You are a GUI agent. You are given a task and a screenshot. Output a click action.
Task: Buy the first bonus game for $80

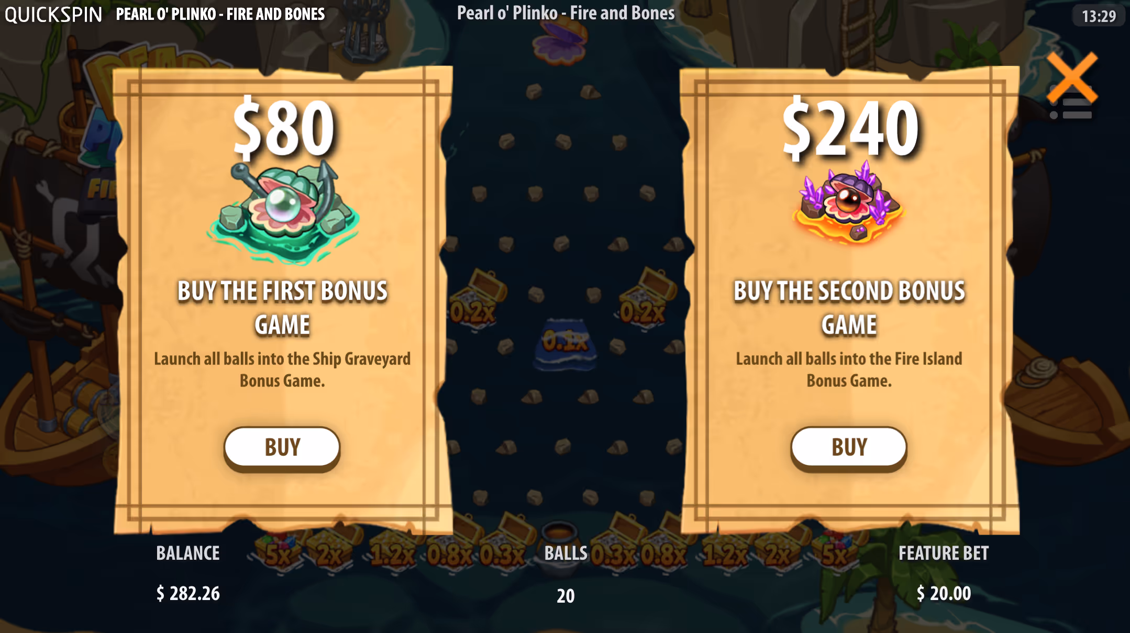pos(282,447)
